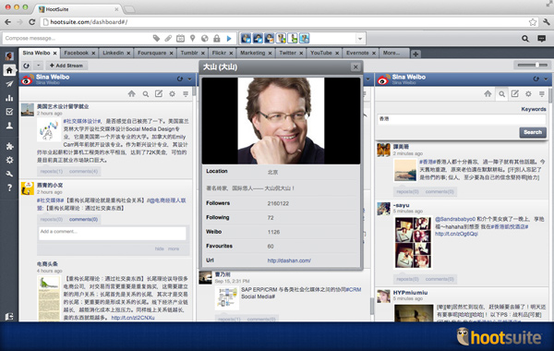This screenshot has width=554, height=351.
Task: Click the Keywords search input field
Action: click(462, 119)
